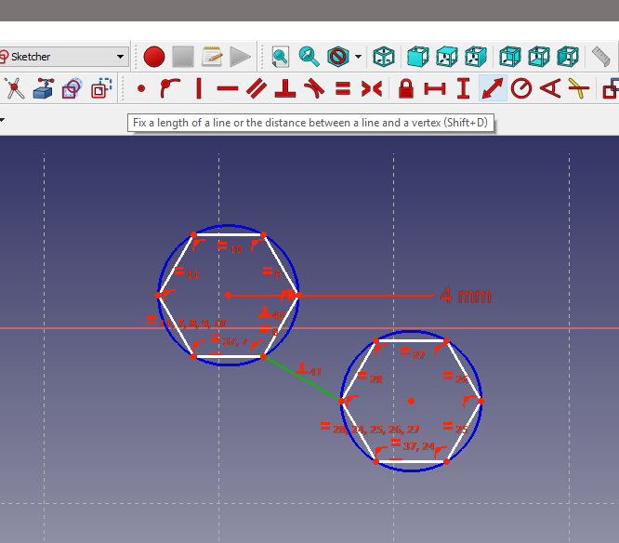The height and width of the screenshot is (543, 619).
Task: Apply the horizontal constraint
Action: coord(228,88)
